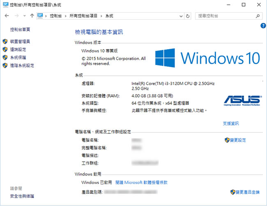Image resolution: width=267 pixels, height=206 pixels.
Task: Open 系統保護 link
Action: (x=18, y=57)
